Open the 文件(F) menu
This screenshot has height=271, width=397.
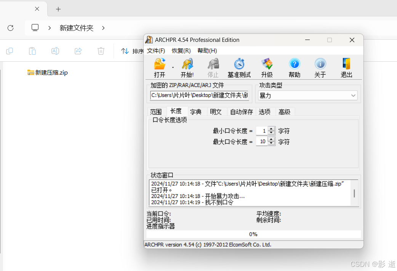pos(156,51)
